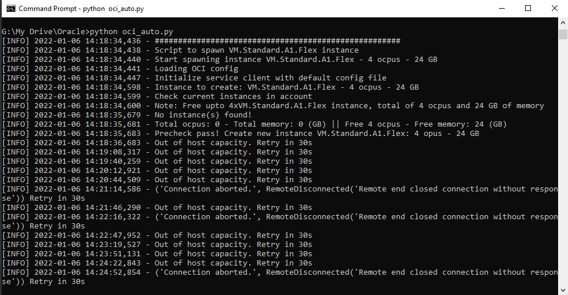Click the 'Precheck pass!' log line
The image size is (568, 295).
pos(241,134)
